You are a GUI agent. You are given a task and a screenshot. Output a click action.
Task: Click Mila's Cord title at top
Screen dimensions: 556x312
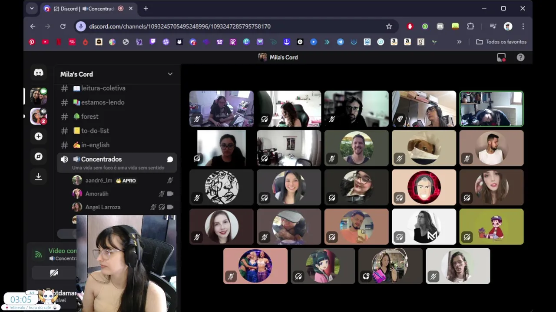[x=283, y=57]
